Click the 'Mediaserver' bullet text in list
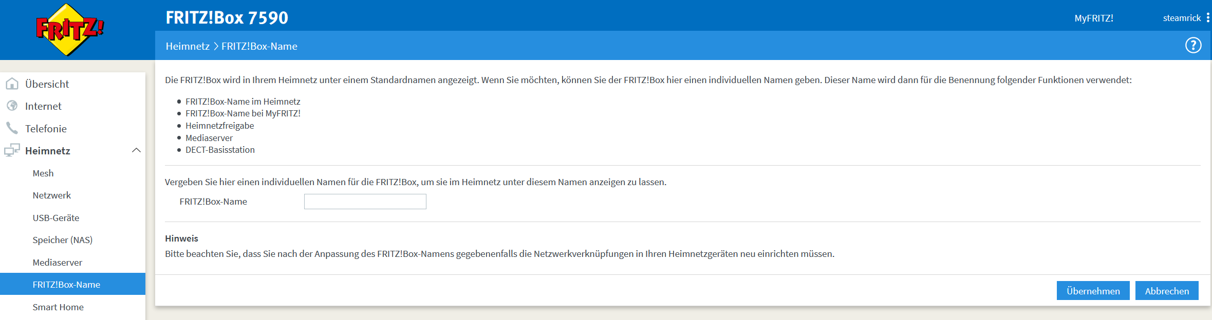 pos(209,138)
